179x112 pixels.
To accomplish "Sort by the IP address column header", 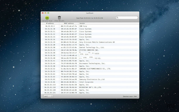I will point(50,23).
